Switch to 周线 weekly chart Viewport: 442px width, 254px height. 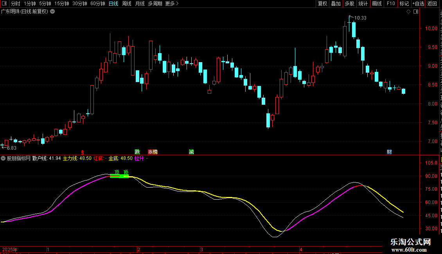coord(127,4)
